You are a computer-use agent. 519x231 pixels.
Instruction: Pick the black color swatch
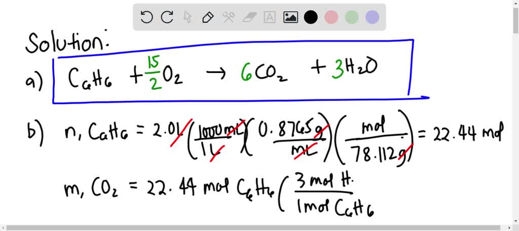pyautogui.click(x=311, y=17)
